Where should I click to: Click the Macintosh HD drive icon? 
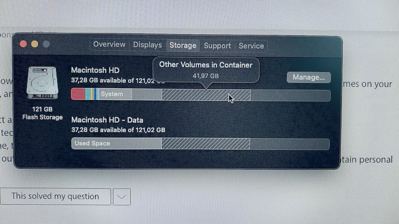coord(42,83)
